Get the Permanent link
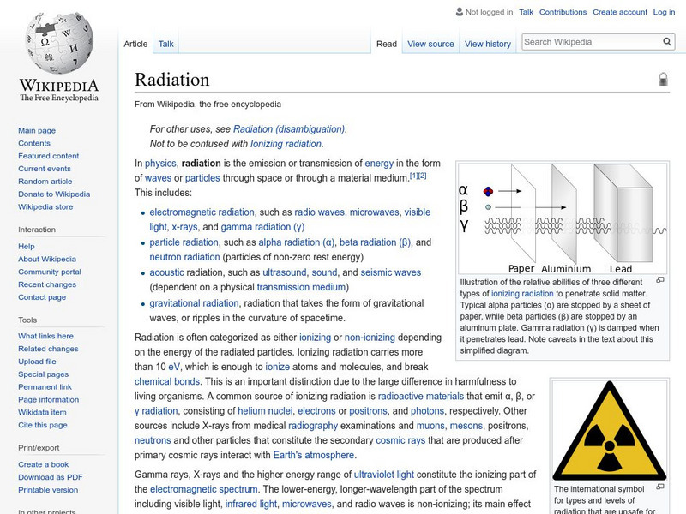The image size is (686, 514). (45, 386)
